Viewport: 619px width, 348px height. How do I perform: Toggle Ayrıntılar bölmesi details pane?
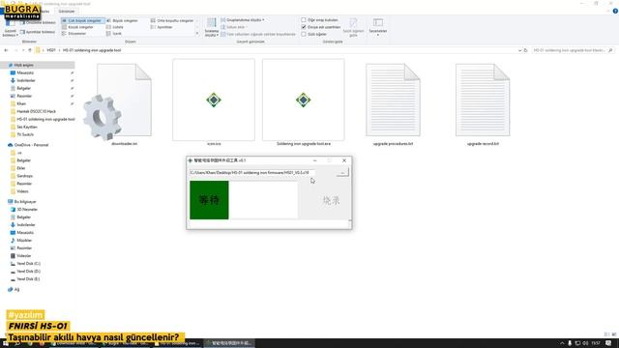click(38, 32)
